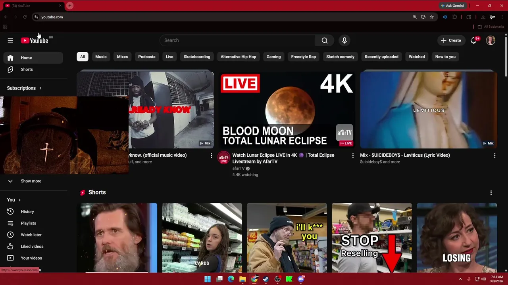Open afarTV channel name link
The image size is (508, 285).
tap(239, 169)
